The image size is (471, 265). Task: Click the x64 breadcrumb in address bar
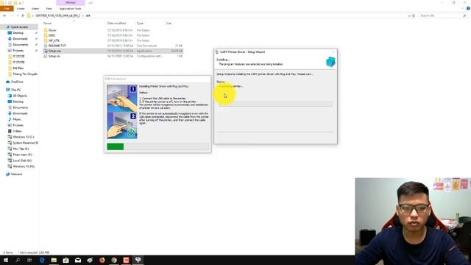coord(88,15)
